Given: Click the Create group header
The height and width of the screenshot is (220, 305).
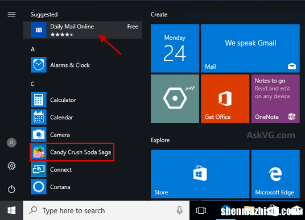Looking at the screenshot, I should point(159,14).
